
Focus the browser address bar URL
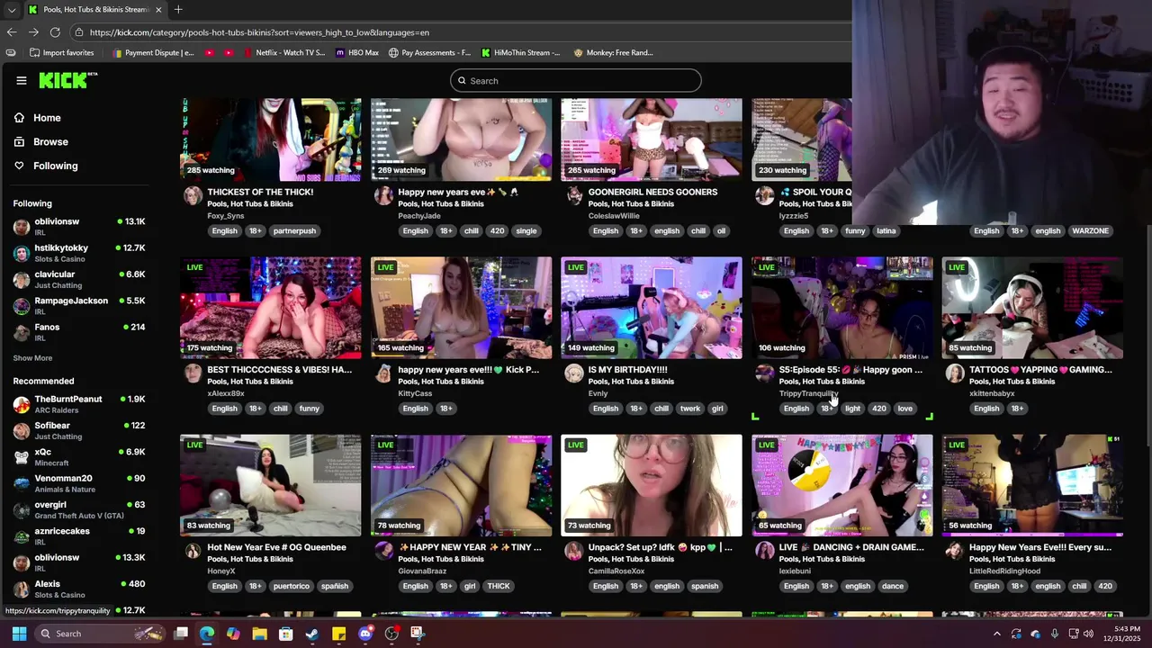tap(259, 32)
